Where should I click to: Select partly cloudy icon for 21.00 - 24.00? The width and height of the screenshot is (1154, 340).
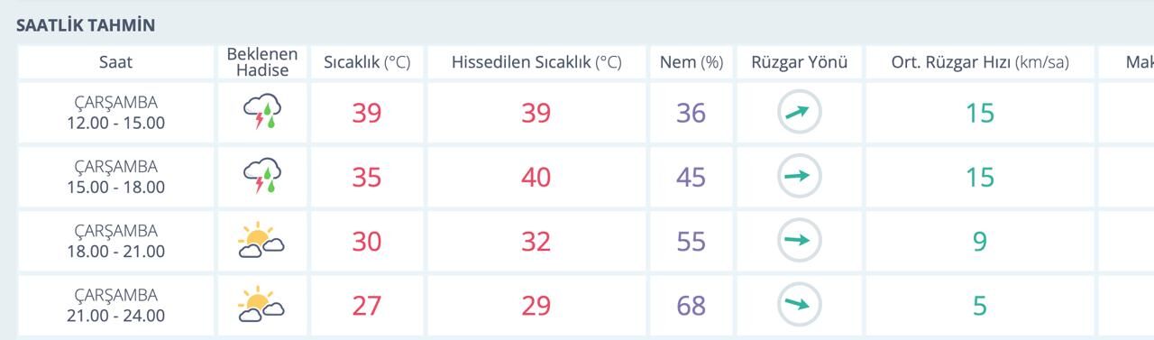(261, 305)
